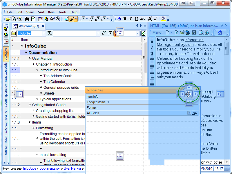This screenshot has width=232, height=174.
Task: Click the list icon on the All Fields row
Action: click(195, 113)
